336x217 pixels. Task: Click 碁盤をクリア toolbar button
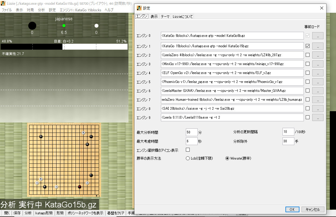point(116,213)
